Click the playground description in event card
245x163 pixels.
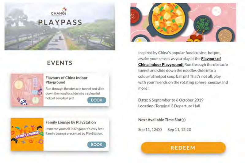coord(75,93)
